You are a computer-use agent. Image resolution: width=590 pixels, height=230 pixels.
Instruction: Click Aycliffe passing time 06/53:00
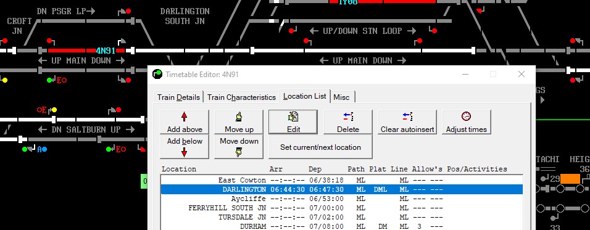click(x=326, y=199)
